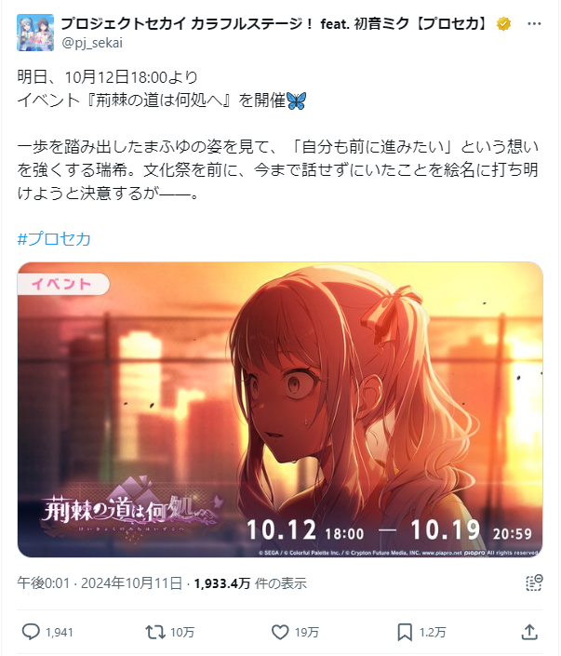Open the #プロセカ hashtag link
The height and width of the screenshot is (656, 561).
[x=54, y=239]
